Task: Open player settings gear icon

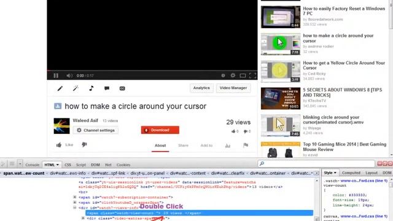Action: pyautogui.click(x=233, y=76)
